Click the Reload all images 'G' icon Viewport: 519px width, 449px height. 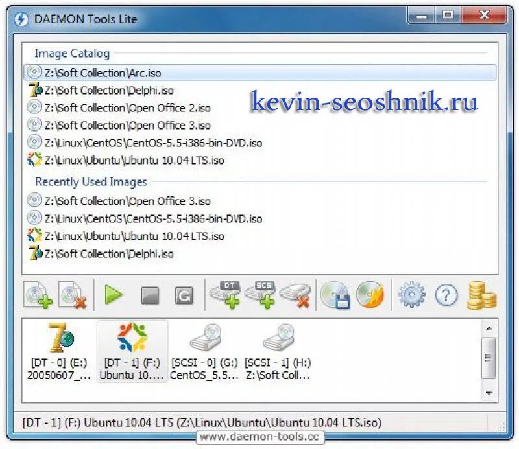click(184, 295)
